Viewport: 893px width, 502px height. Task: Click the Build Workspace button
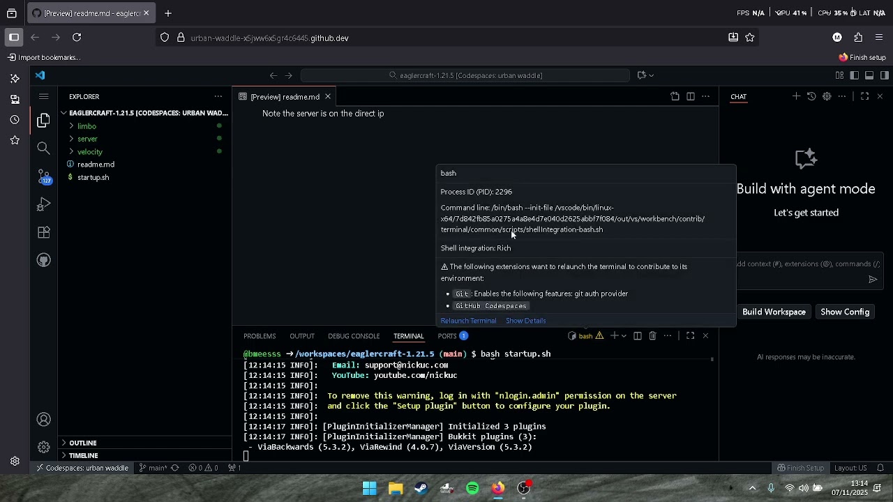click(x=774, y=312)
